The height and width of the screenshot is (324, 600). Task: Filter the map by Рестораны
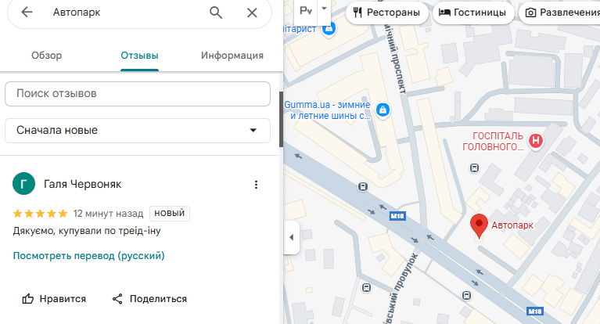coord(386,13)
